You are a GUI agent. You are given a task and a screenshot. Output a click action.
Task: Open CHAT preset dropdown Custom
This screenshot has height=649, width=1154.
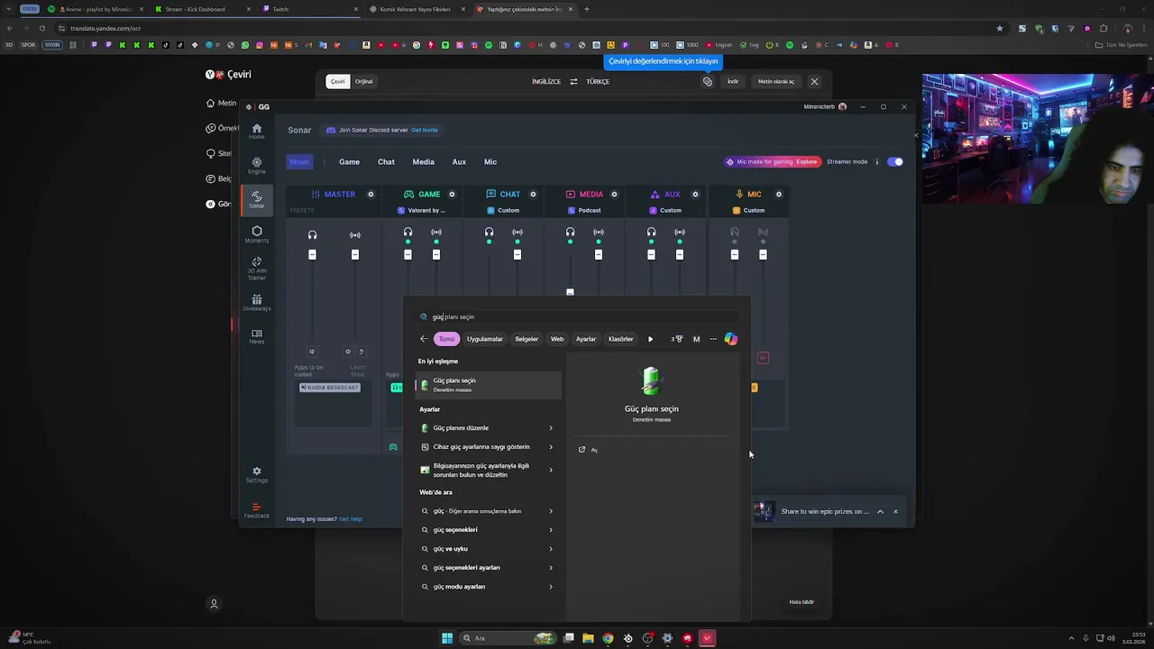tap(503, 210)
